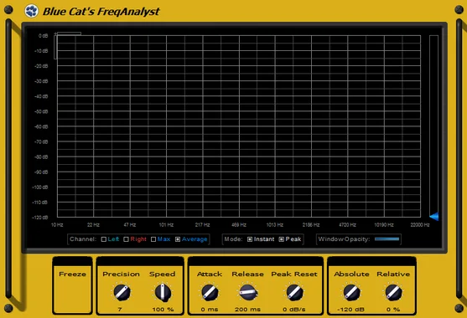Click the Absolute value -120 dB
Viewport: 467px width, 318px height.
(350, 310)
